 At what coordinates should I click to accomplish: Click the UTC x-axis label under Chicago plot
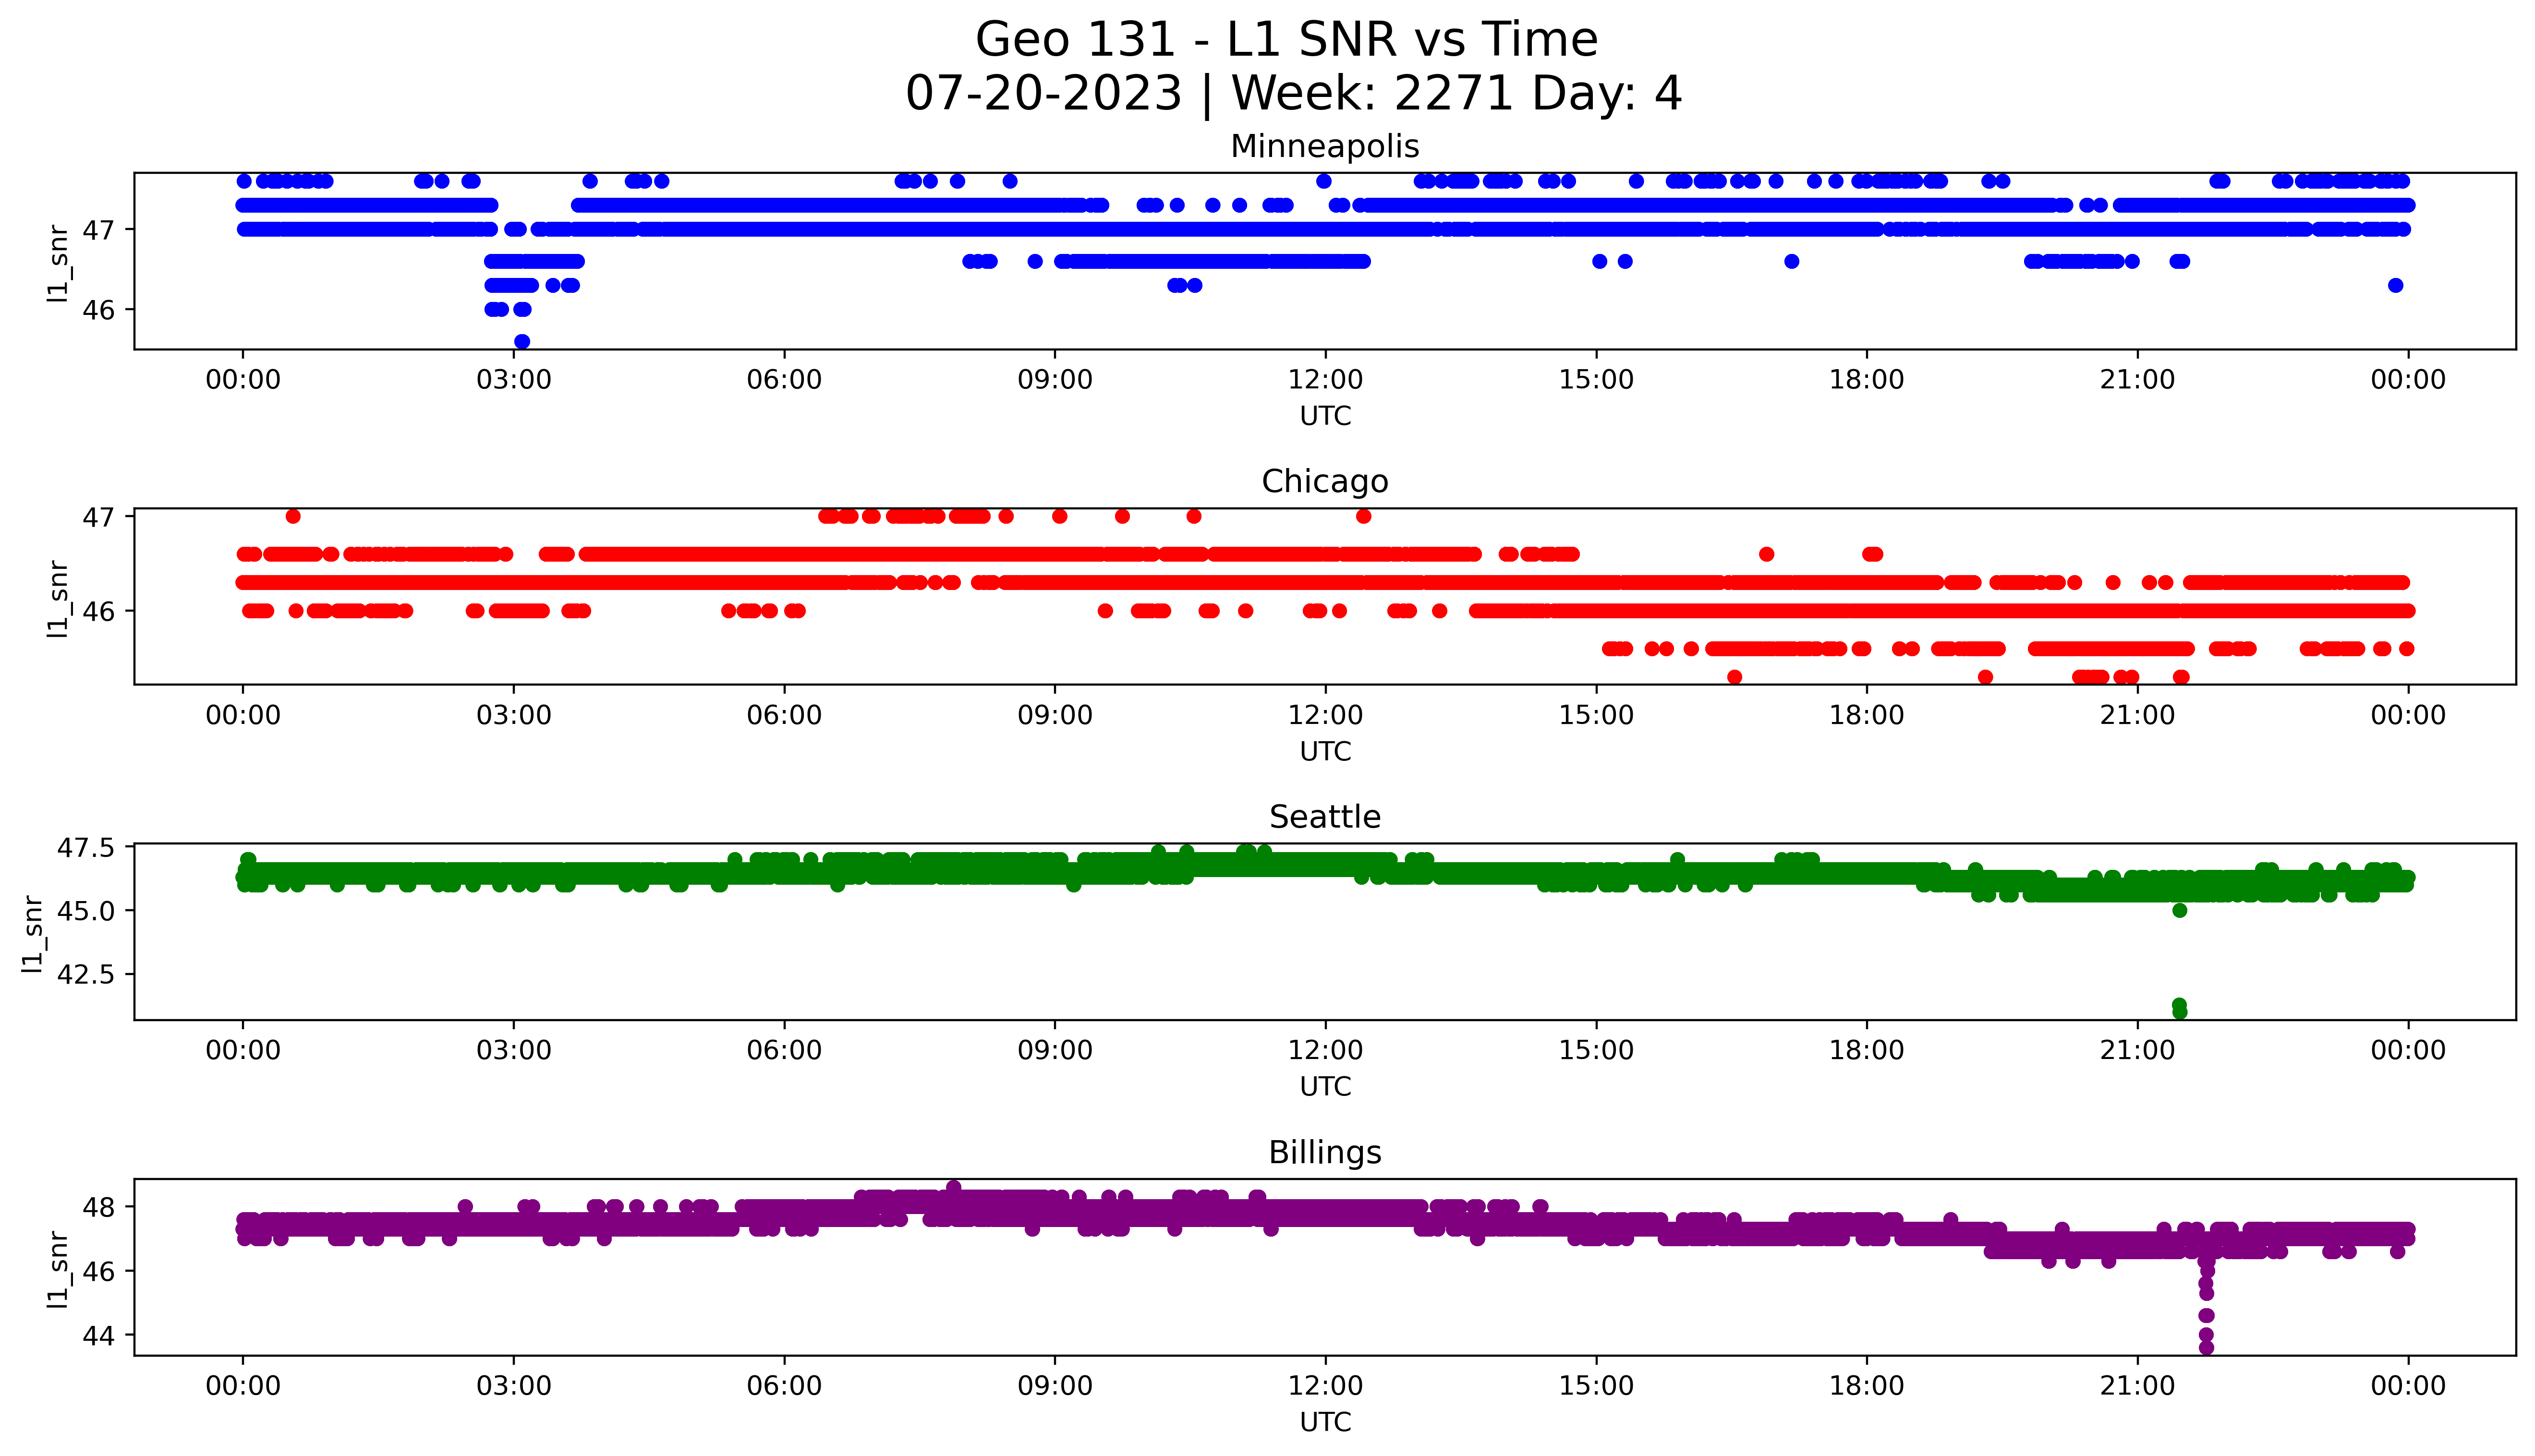[1324, 751]
